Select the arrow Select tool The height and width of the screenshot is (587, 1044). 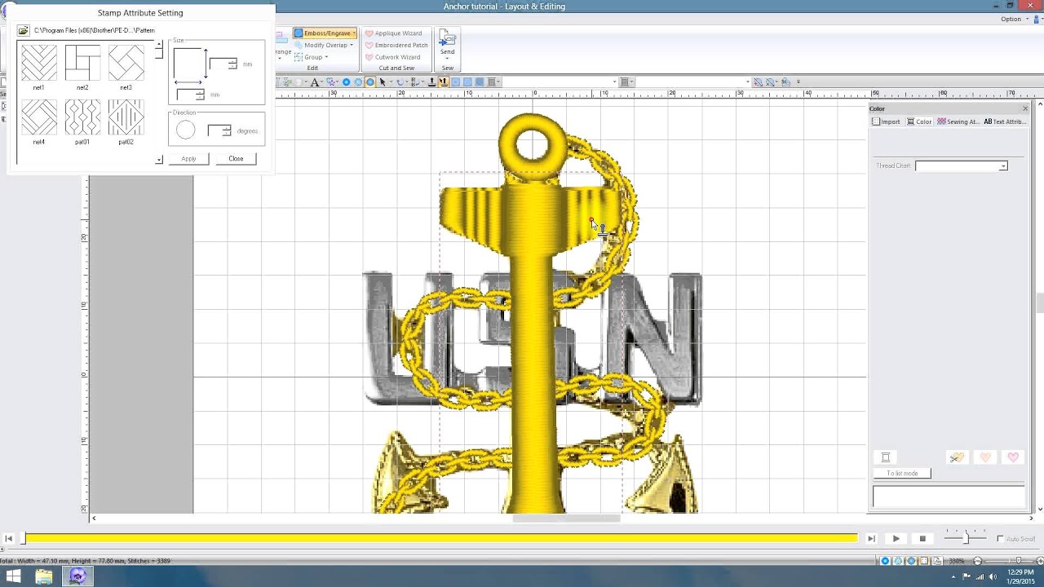click(383, 82)
